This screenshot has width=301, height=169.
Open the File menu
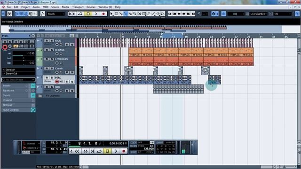pyautogui.click(x=9, y=7)
